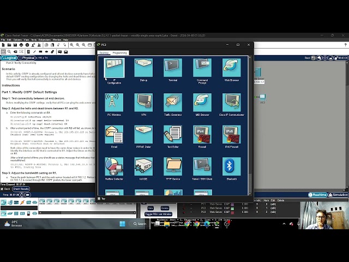This screenshot has width=349, height=262.
Task: Select the Delete tool in second toolbar
Action: point(15,52)
